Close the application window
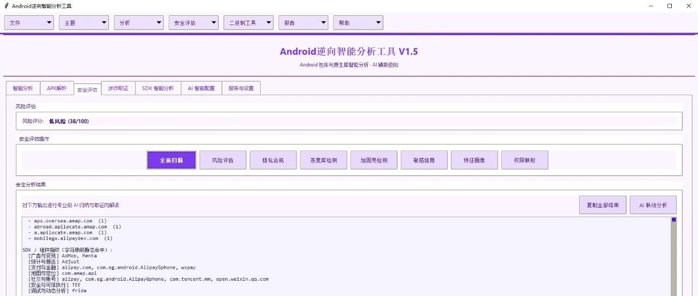Viewport: 698px width, 296px height. pos(688,6)
